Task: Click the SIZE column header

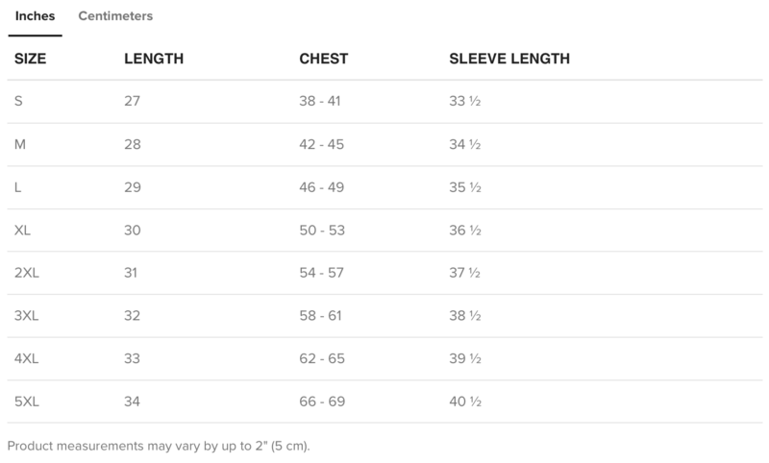Action: 30,59
